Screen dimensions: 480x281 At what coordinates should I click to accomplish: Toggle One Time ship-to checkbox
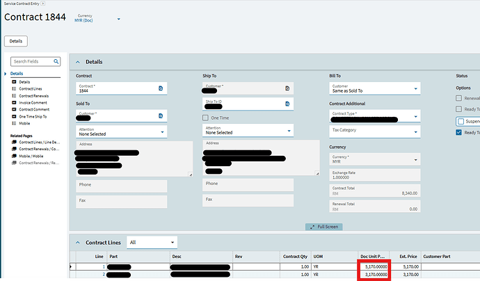(x=205, y=118)
